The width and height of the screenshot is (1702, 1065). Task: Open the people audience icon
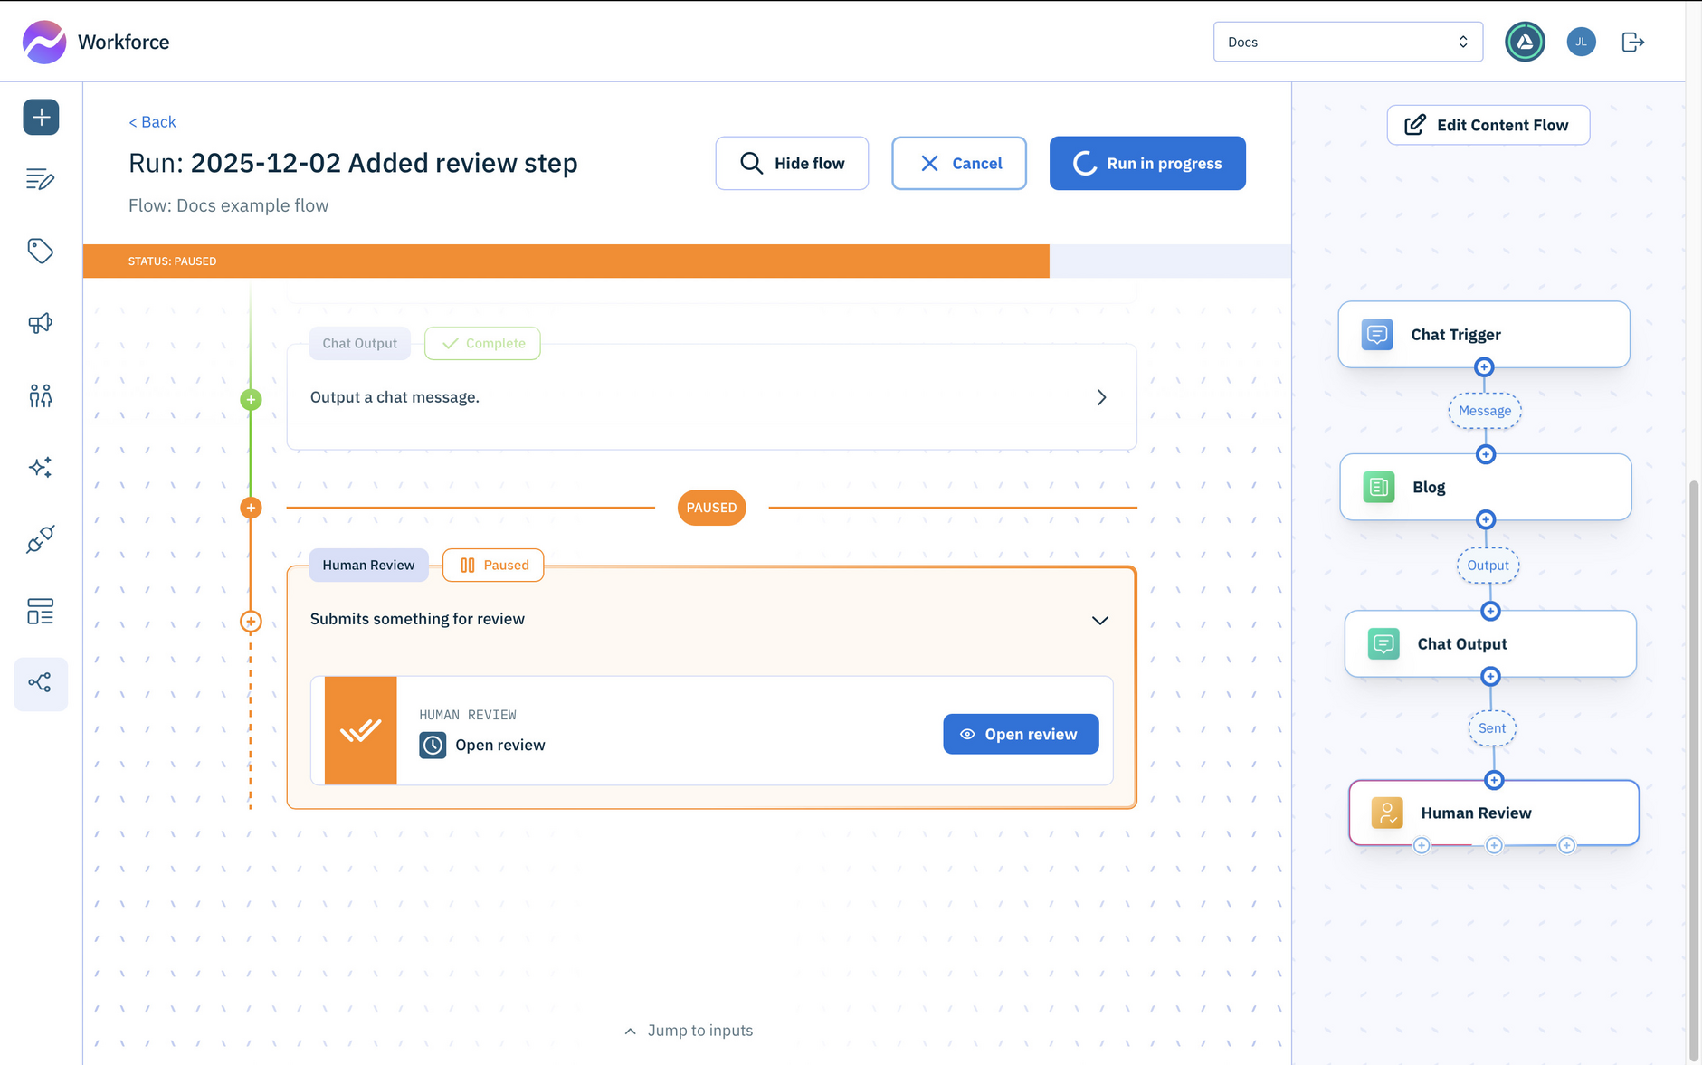click(41, 395)
